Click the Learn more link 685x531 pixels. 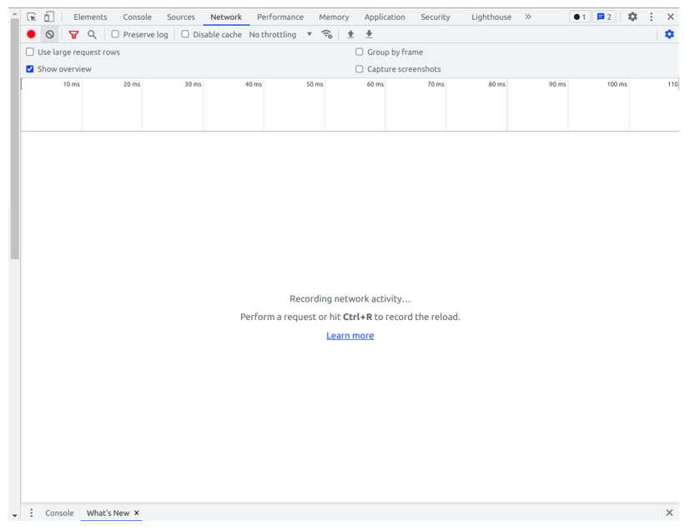(x=350, y=336)
